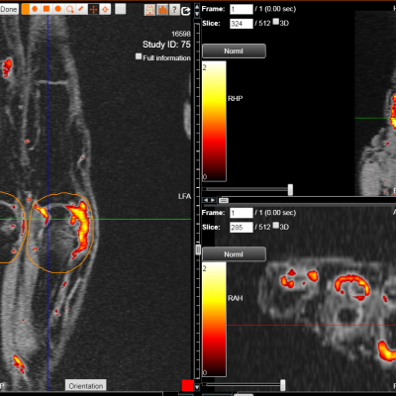Select the crosshair target tool
Viewport: 396px width, 396px height.
(105, 9)
